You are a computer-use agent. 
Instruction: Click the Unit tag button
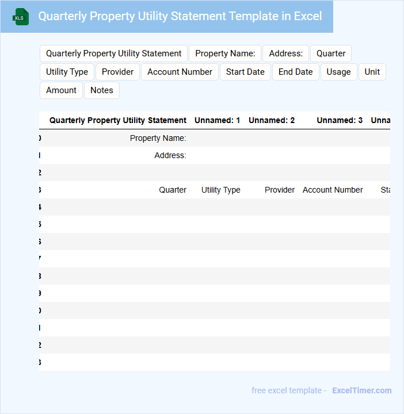click(x=372, y=72)
